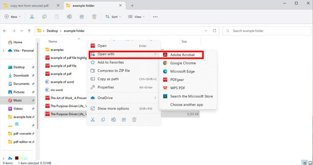Select Downloads in the sidebar
313x165 pixels.
point(19,75)
